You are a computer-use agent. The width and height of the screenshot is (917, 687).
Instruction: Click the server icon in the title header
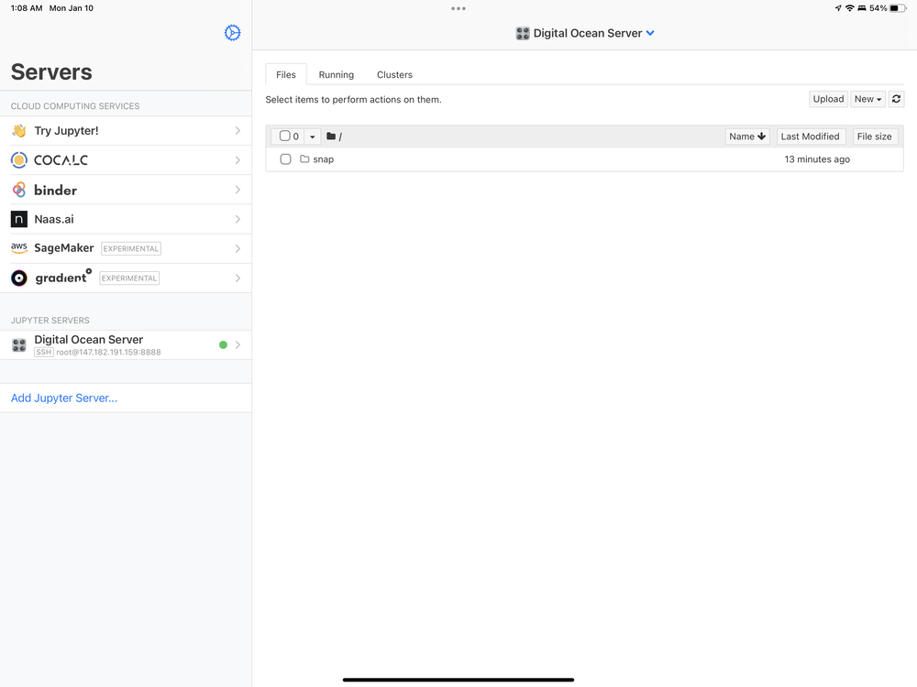(x=523, y=33)
